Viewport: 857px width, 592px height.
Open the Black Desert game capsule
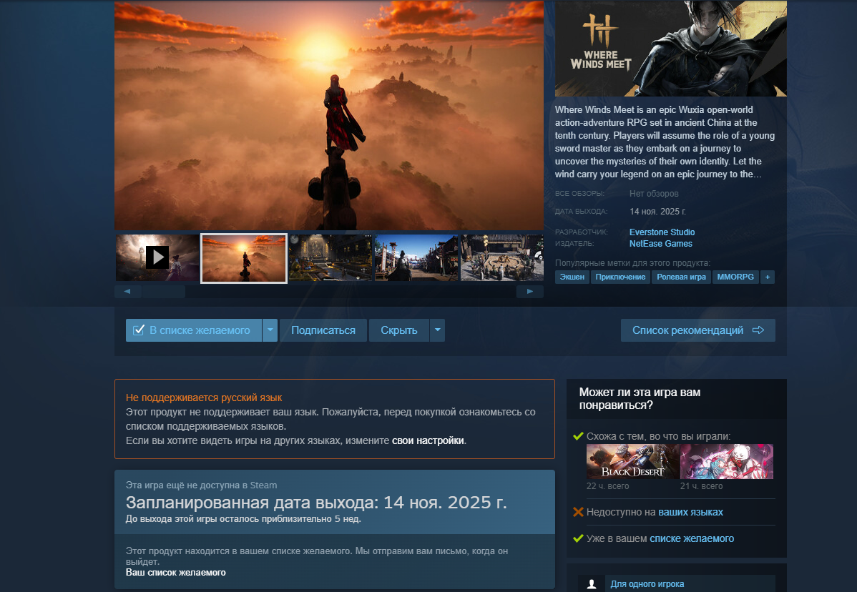click(632, 461)
